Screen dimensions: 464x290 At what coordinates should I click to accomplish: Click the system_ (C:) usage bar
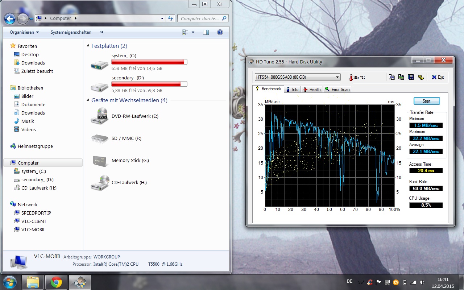point(149,62)
